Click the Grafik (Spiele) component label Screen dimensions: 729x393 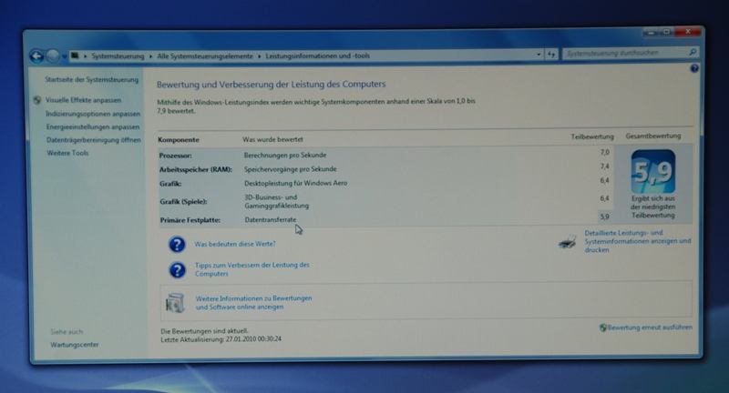(183, 201)
